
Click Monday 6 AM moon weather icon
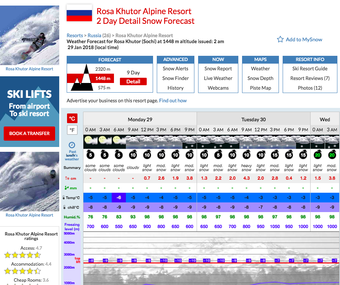point(119,142)
